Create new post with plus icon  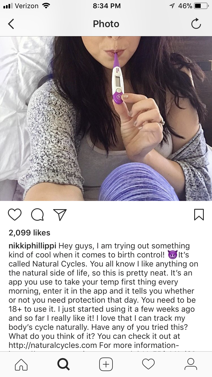[106, 364]
